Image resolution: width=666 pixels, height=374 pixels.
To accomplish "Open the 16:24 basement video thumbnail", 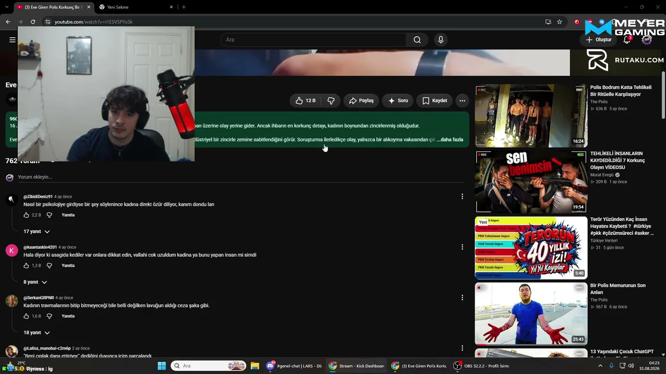I will coord(531,116).
